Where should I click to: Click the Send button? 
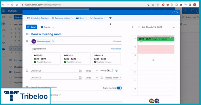click(x=31, y=27)
